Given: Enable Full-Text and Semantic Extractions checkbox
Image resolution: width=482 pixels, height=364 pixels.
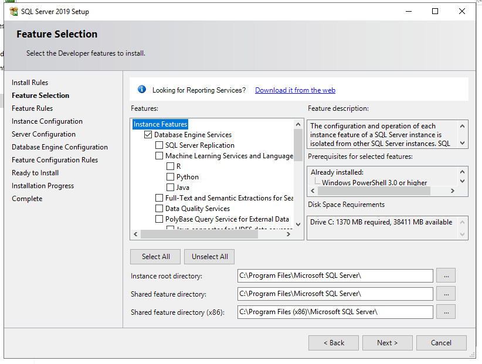Looking at the screenshot, I should [x=159, y=198].
